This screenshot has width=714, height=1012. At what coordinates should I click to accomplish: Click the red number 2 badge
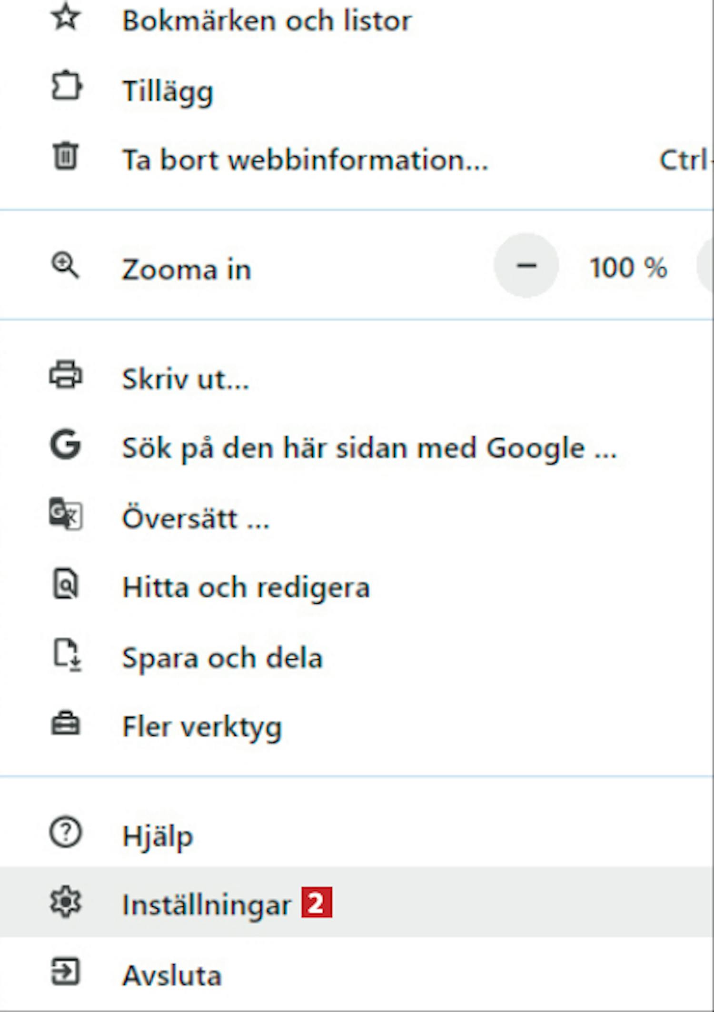pos(317,903)
